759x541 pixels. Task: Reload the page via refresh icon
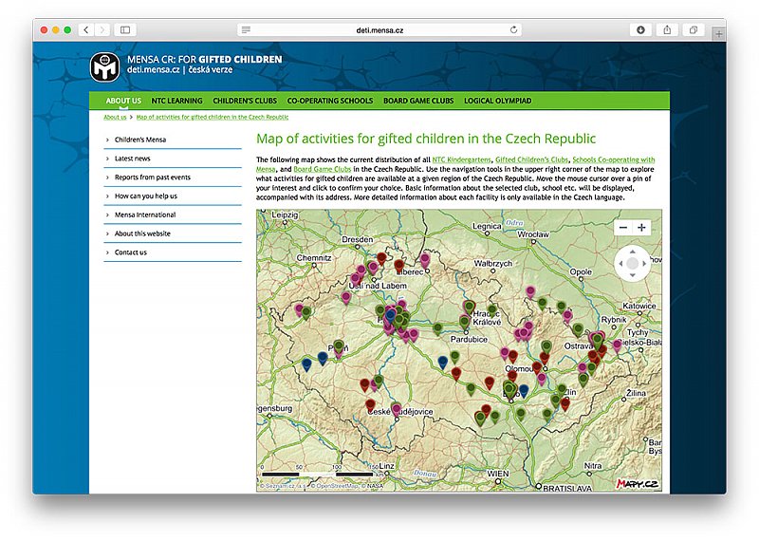pyautogui.click(x=514, y=30)
